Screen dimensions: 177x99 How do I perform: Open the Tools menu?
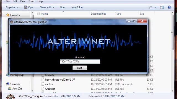(x=31, y=1)
